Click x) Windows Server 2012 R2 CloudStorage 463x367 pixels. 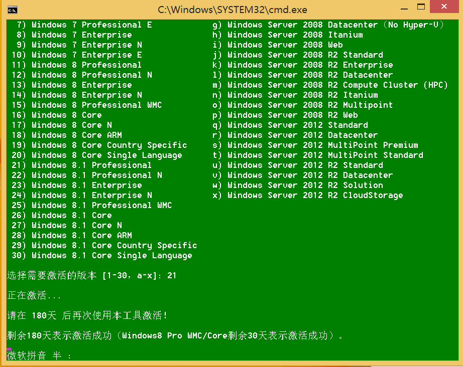tap(308, 195)
